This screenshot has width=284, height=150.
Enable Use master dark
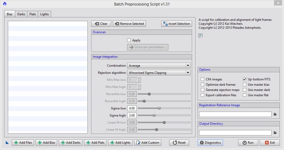point(245,90)
